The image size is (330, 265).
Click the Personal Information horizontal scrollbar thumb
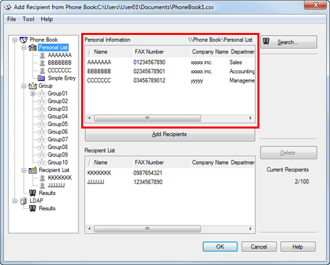pos(147,118)
